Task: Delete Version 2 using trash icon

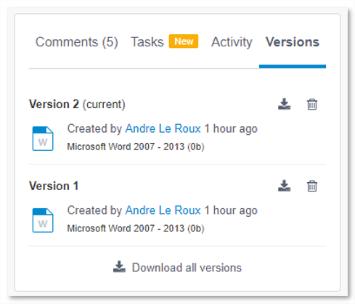Action: click(x=312, y=104)
